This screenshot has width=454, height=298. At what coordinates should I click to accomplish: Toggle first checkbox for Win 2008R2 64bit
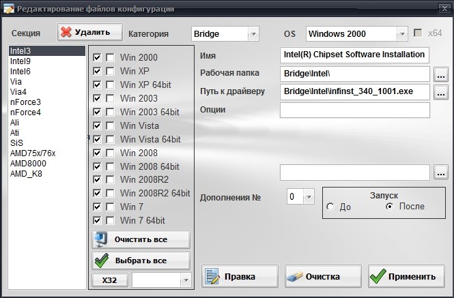pos(97,193)
